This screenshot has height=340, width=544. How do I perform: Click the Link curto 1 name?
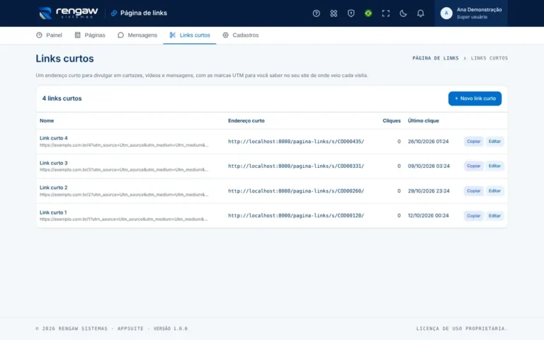click(x=53, y=212)
